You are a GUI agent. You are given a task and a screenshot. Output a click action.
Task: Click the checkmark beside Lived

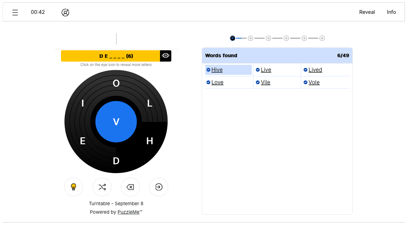306,70
